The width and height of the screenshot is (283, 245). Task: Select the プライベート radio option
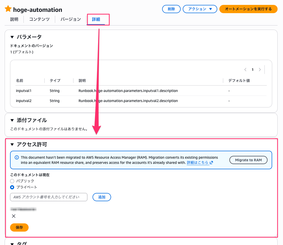point(12,187)
